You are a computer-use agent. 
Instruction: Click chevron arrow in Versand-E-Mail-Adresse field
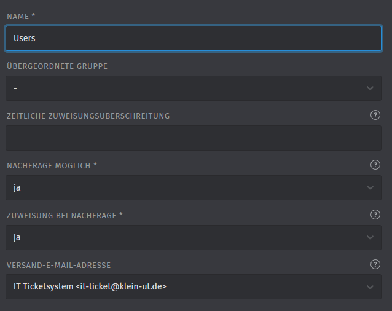tap(370, 287)
